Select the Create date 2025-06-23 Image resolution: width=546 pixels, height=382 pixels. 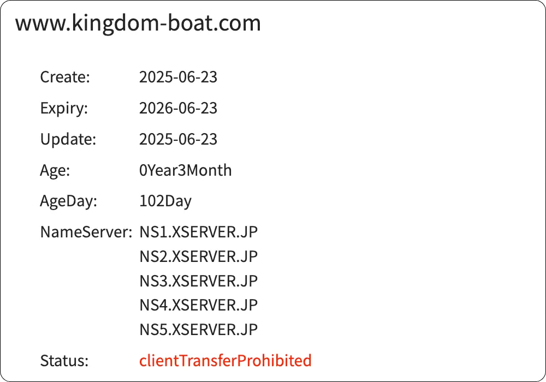pyautogui.click(x=178, y=77)
